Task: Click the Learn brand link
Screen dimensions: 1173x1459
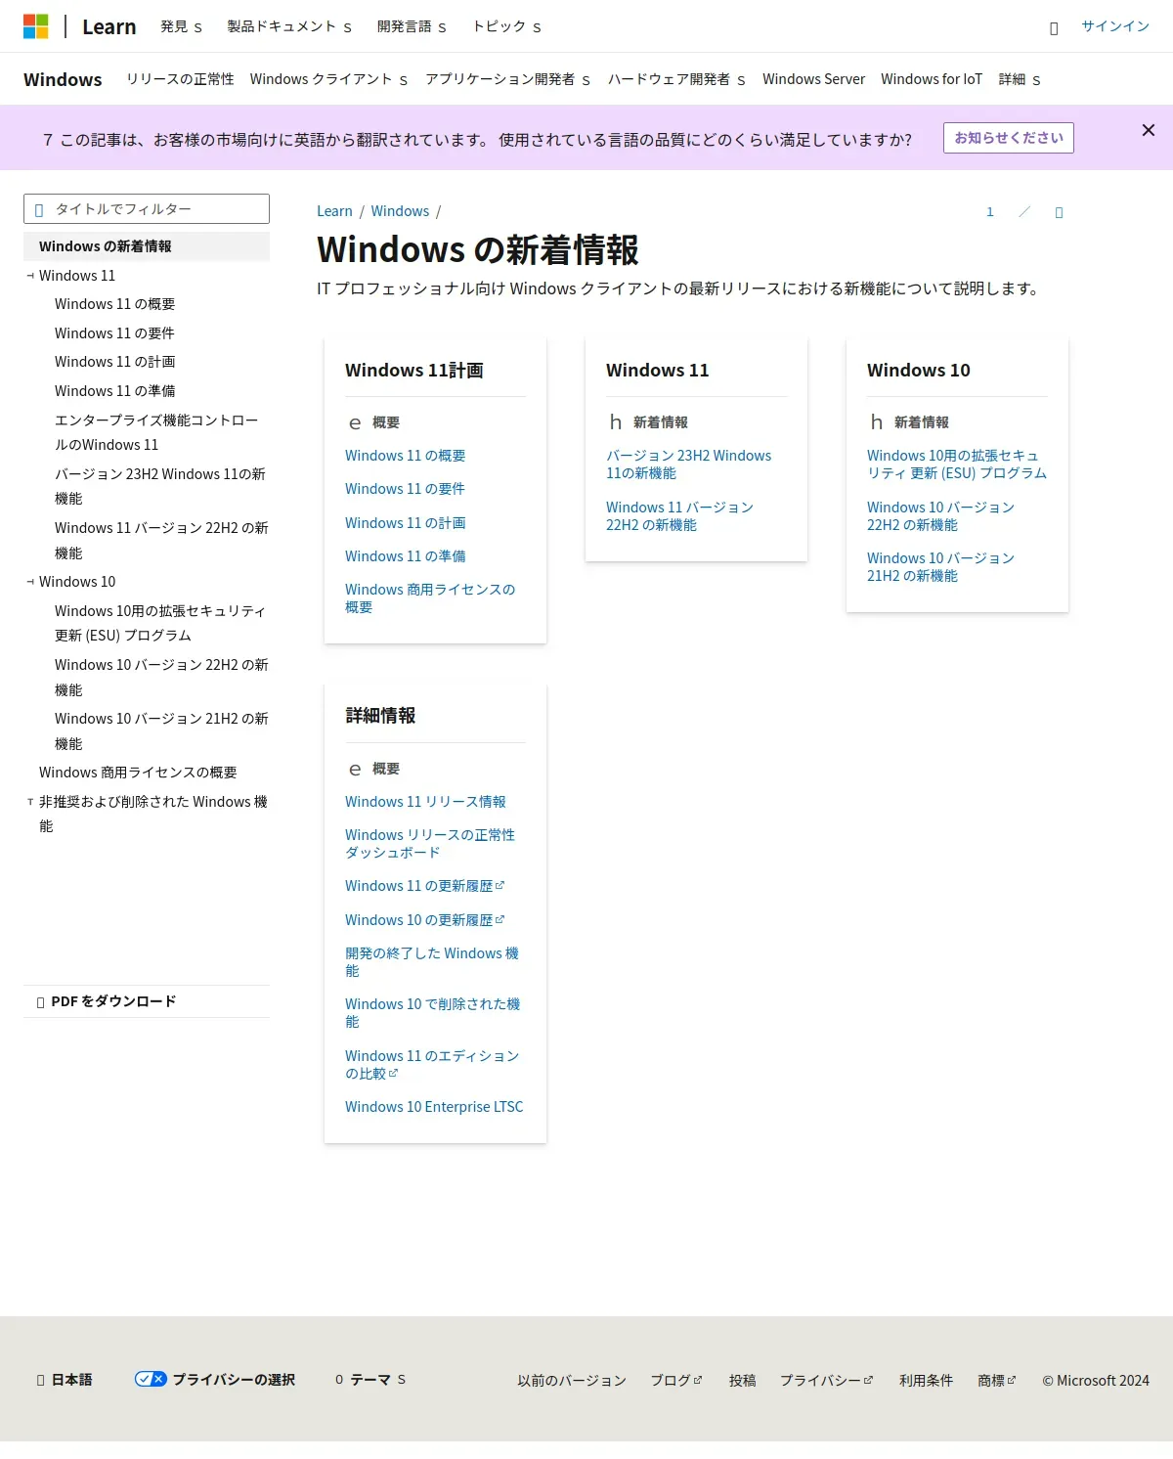Action: click(109, 26)
